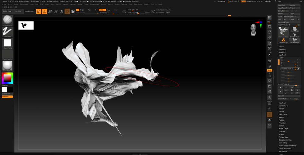Screen dimensions: 304x155
Task: Click the camera head orientation widget
Action: click(254, 29)
